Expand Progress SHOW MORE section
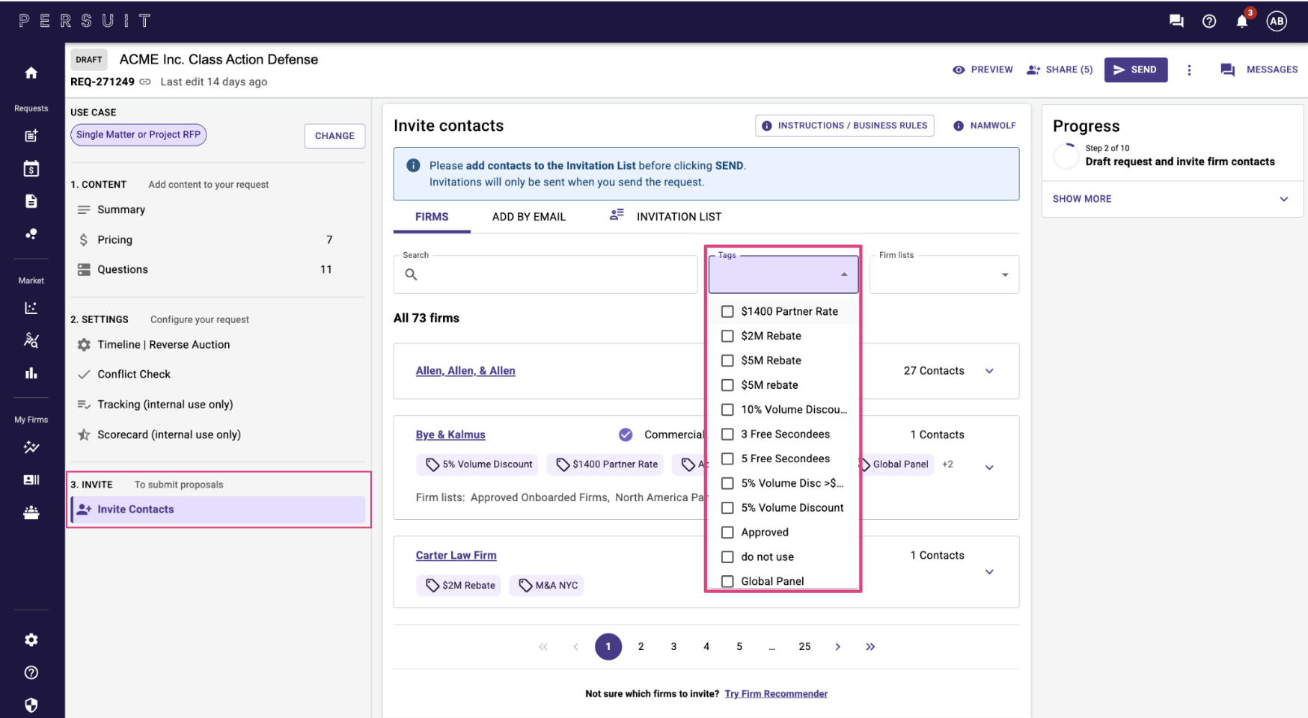 pyautogui.click(x=1171, y=199)
